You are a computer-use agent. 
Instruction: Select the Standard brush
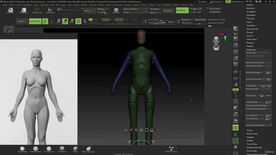[x=62, y=149]
